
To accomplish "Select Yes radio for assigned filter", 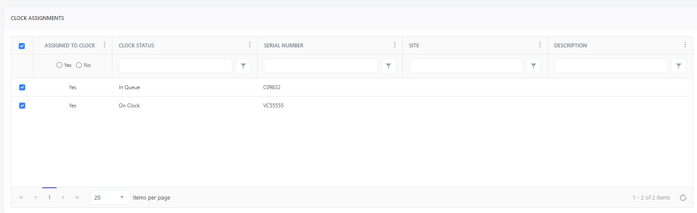I will pyautogui.click(x=59, y=65).
